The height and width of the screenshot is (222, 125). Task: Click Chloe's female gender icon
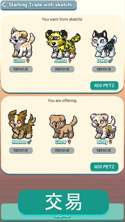pos(28,61)
